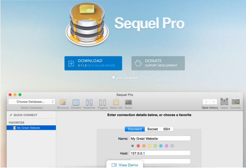Go back in Table History
The image size is (246, 168).
pyautogui.click(x=206, y=102)
